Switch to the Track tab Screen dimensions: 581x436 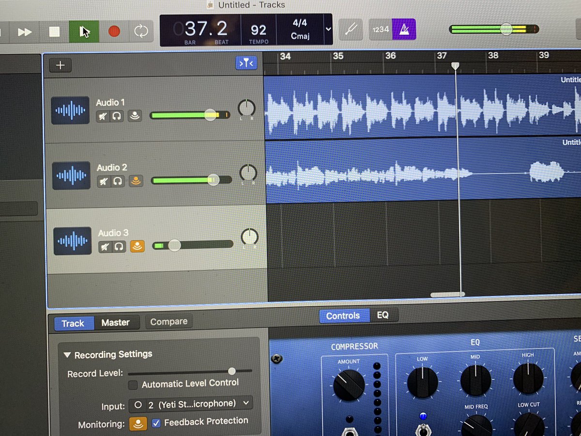click(x=73, y=323)
